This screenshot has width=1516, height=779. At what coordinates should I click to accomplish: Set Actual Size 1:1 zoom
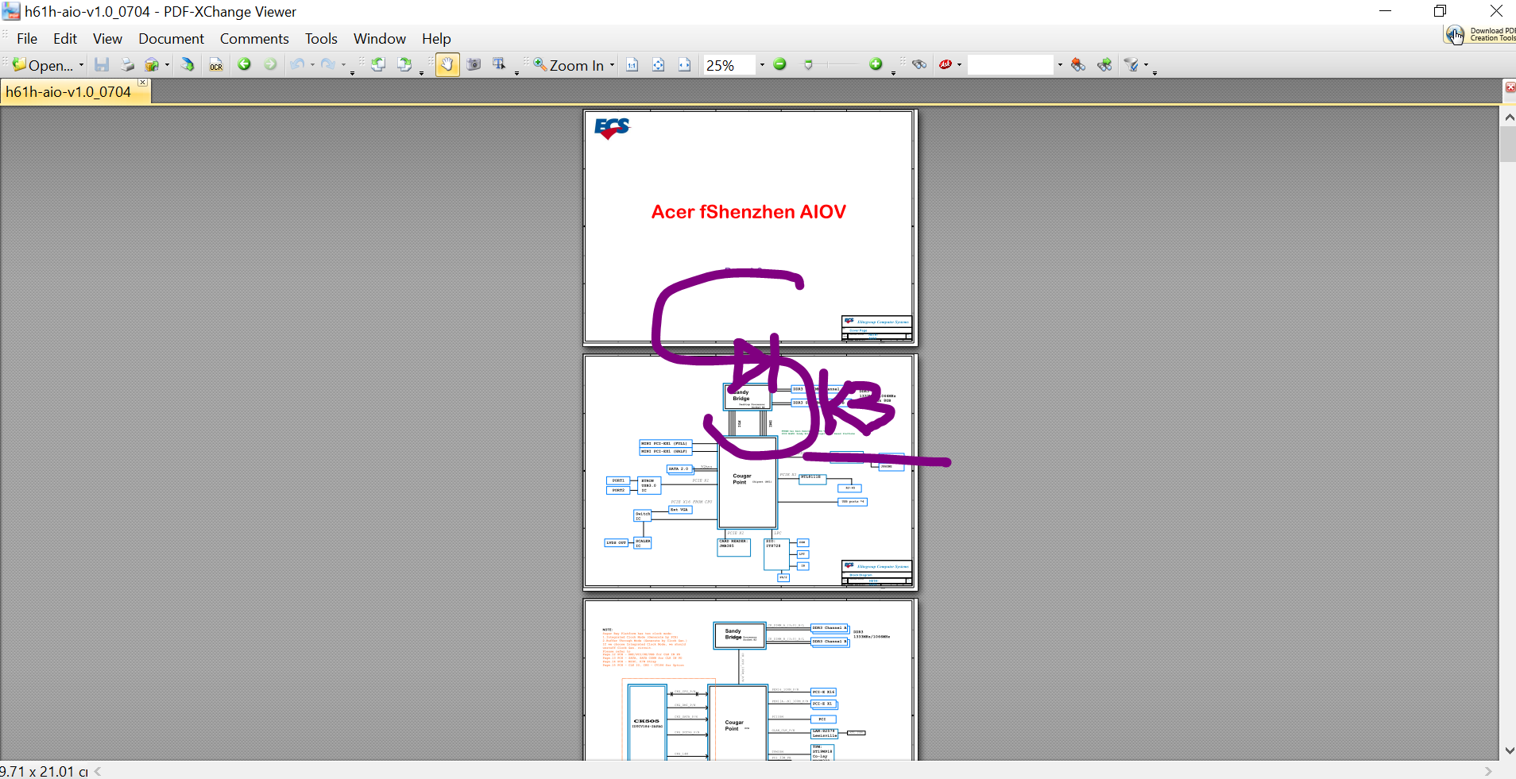pyautogui.click(x=632, y=65)
